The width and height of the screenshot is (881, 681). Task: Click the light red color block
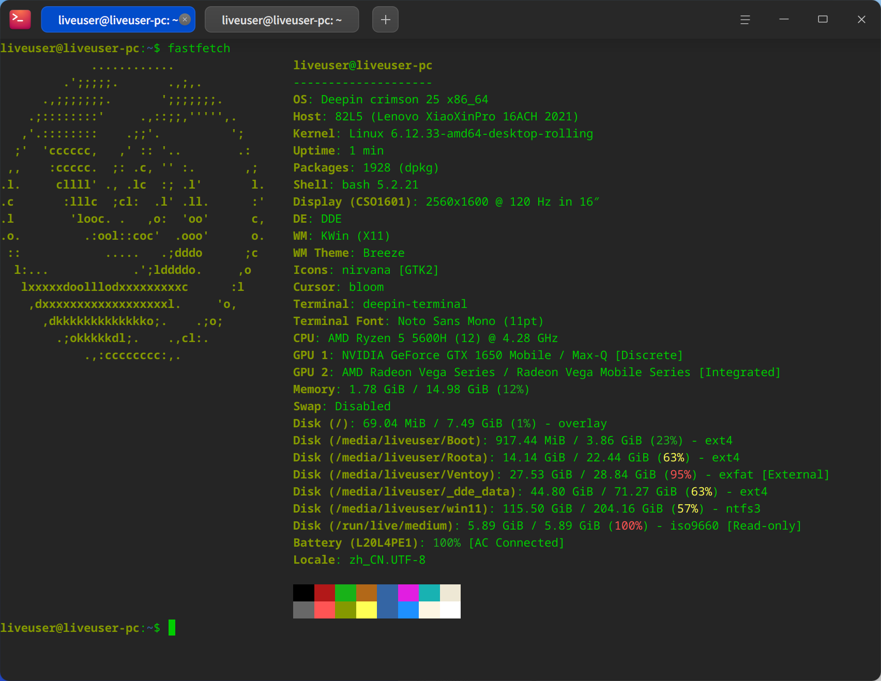point(325,610)
